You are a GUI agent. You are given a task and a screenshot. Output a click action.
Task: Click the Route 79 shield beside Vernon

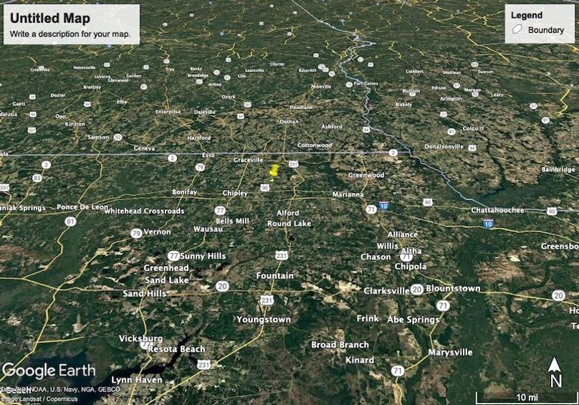[136, 234]
